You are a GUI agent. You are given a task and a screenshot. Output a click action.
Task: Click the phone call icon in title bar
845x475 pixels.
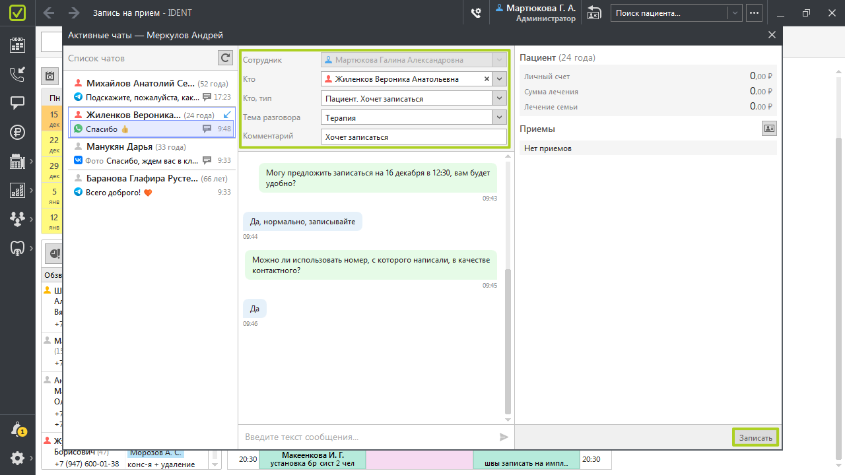(476, 13)
